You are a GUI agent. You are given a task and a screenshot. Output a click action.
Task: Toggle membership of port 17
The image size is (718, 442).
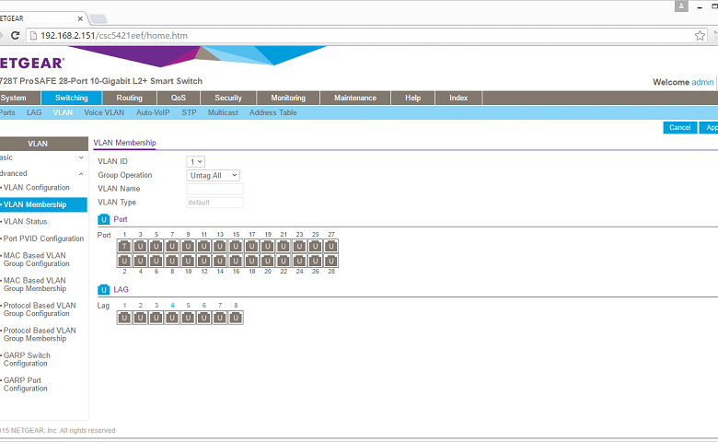252,246
